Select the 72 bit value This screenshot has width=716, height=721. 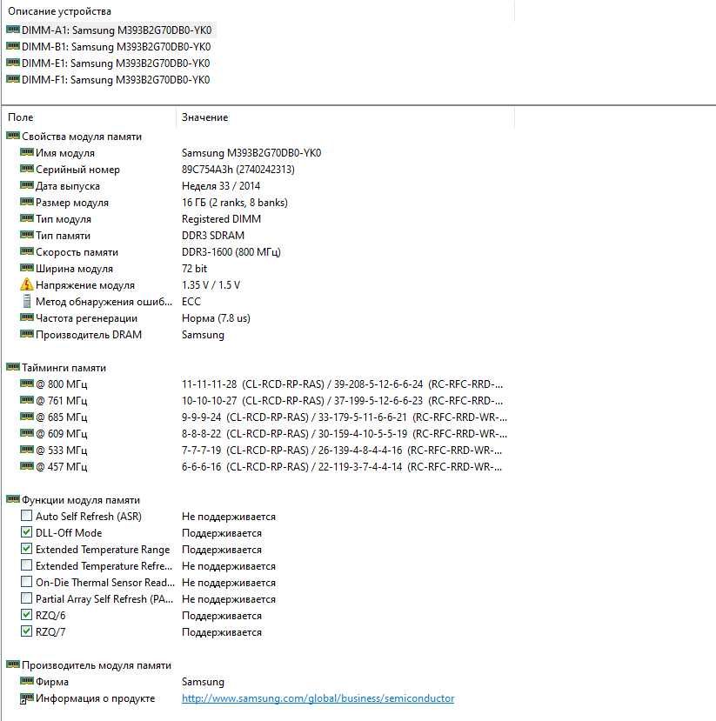pyautogui.click(x=194, y=269)
